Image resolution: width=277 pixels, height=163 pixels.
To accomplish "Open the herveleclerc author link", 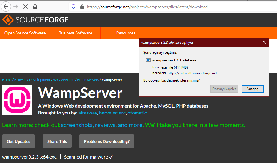I will pos(112,113).
